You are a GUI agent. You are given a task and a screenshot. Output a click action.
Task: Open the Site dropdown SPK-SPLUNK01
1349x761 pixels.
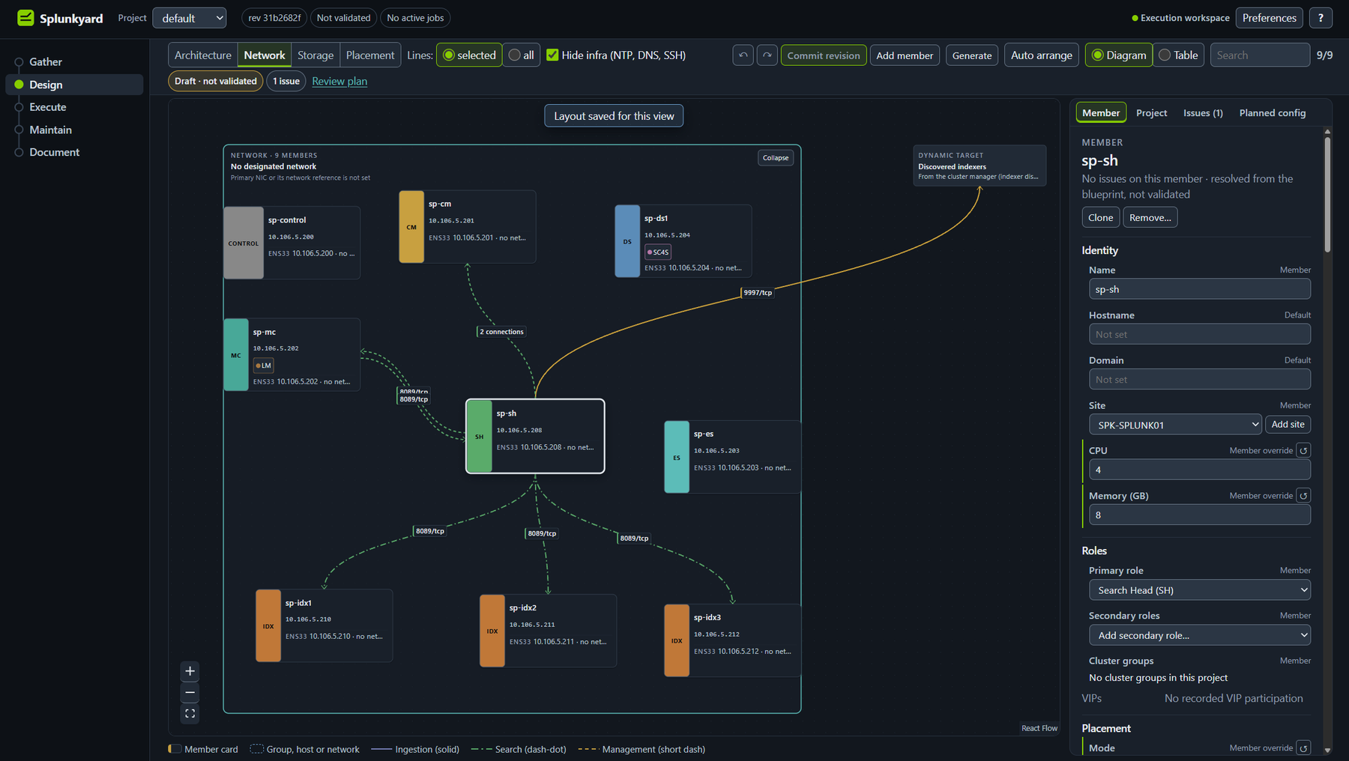point(1175,425)
